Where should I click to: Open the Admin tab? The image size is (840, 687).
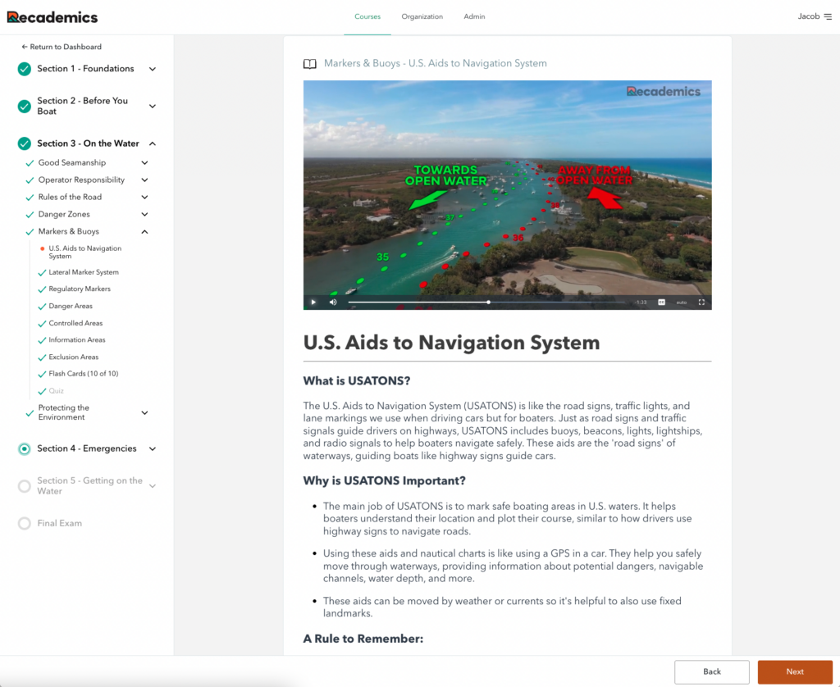[474, 16]
